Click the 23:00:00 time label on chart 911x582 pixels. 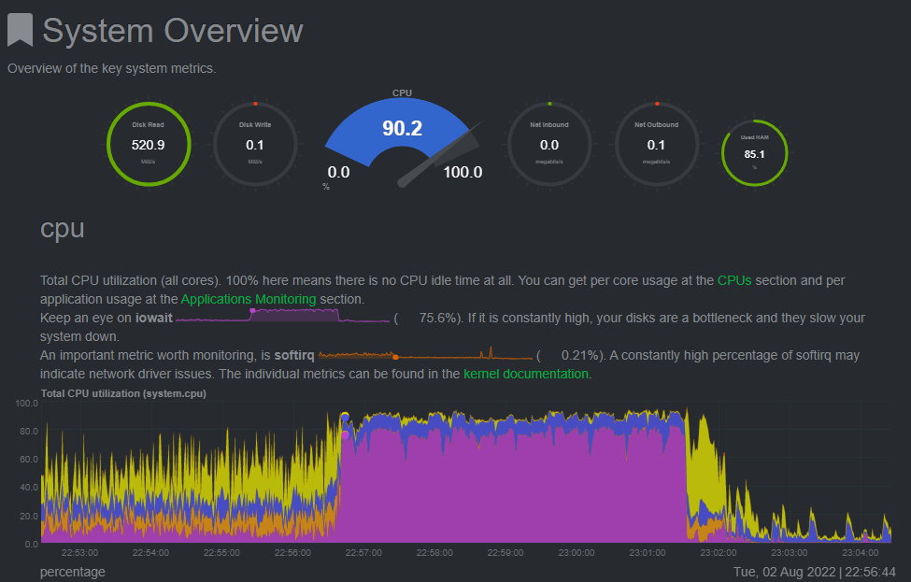tap(576, 553)
